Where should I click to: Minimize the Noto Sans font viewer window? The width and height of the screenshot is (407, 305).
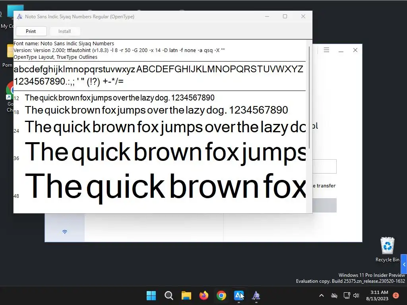click(x=267, y=16)
